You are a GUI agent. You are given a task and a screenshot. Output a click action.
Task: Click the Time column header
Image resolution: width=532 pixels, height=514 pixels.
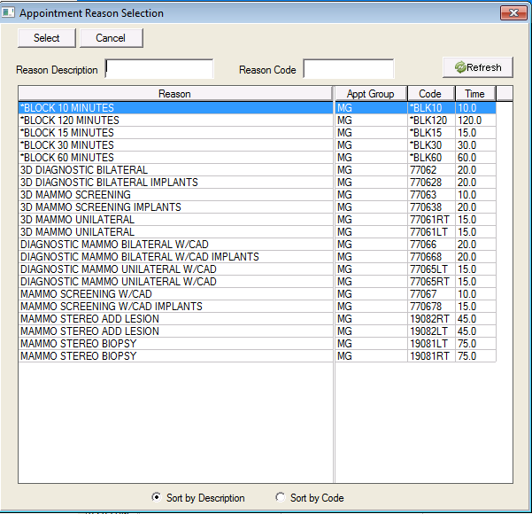point(474,94)
